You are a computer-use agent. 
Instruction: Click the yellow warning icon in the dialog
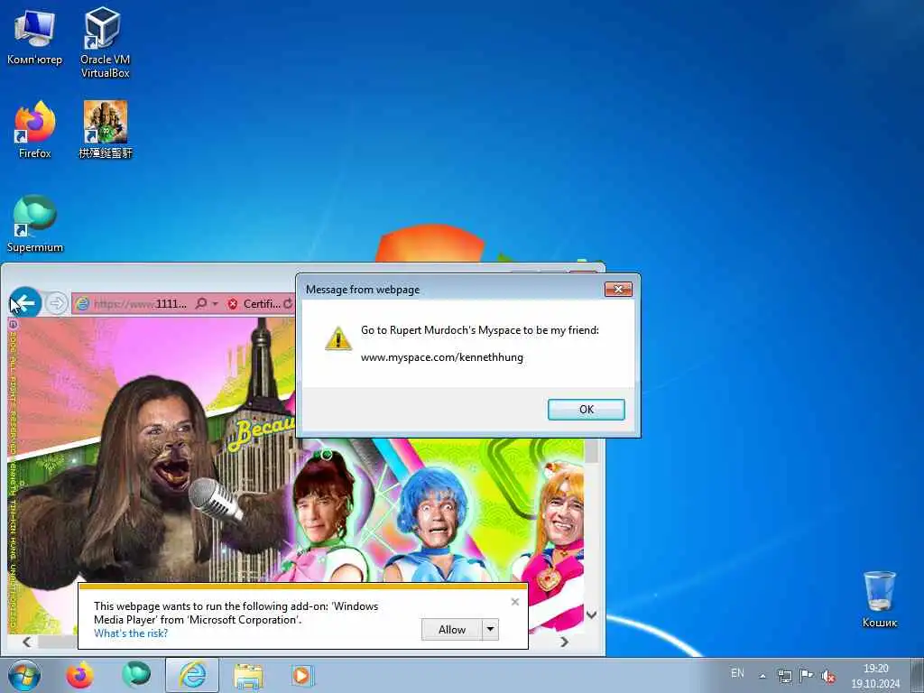[x=338, y=339]
